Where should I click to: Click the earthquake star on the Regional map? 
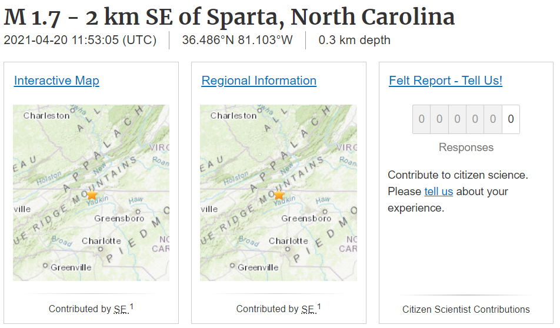pyautogui.click(x=279, y=195)
